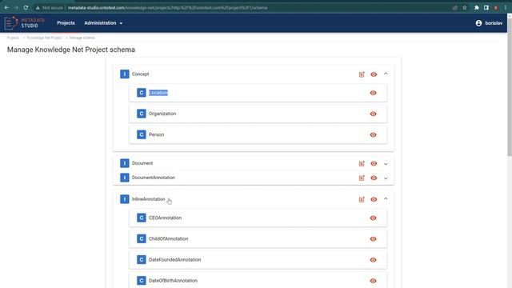Click the add-class icon on DocumentAnnotation row
The height and width of the screenshot is (288, 512).
(362, 178)
